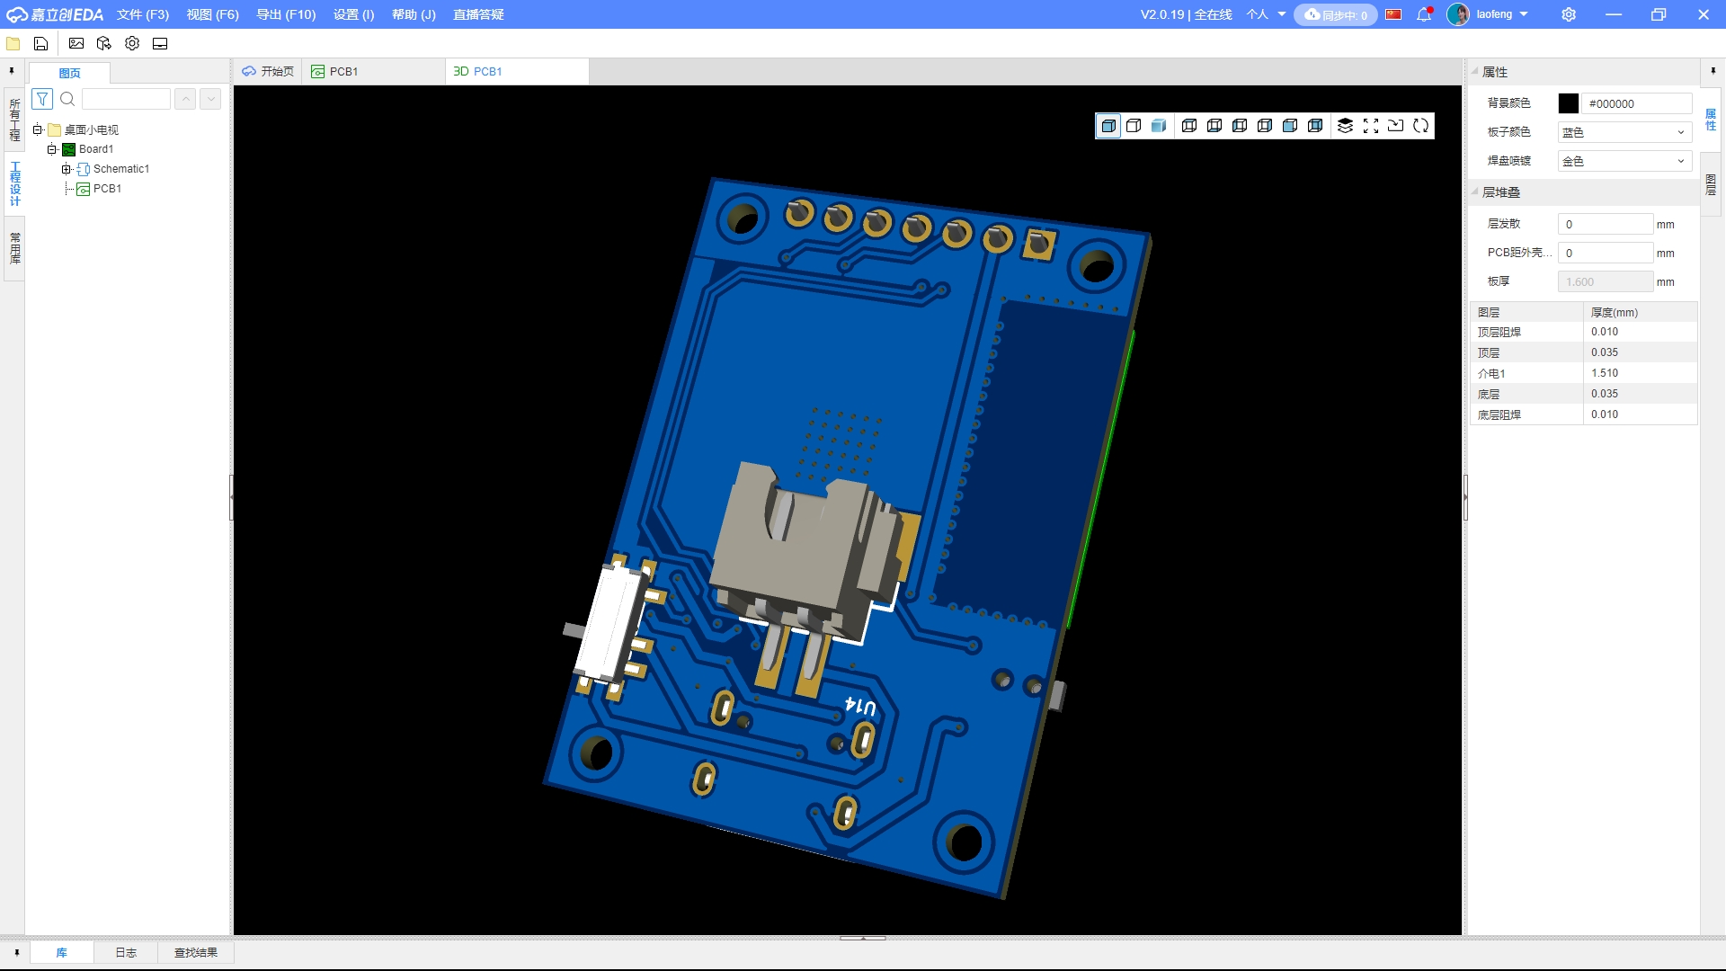1726x971 pixels.
Task: Open the title bar settings gear
Action: [x=1569, y=14]
